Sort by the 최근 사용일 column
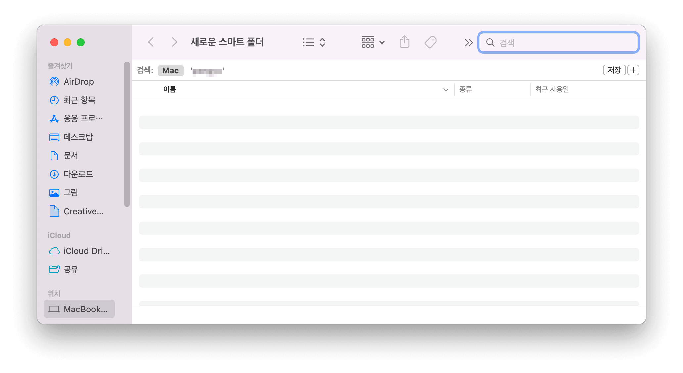Viewport: 683px width, 373px height. coord(552,89)
